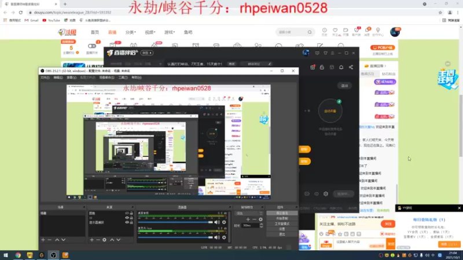Open settings gear in live companion bottom bar
Viewport: 463px width, 260px height.
(x=326, y=194)
